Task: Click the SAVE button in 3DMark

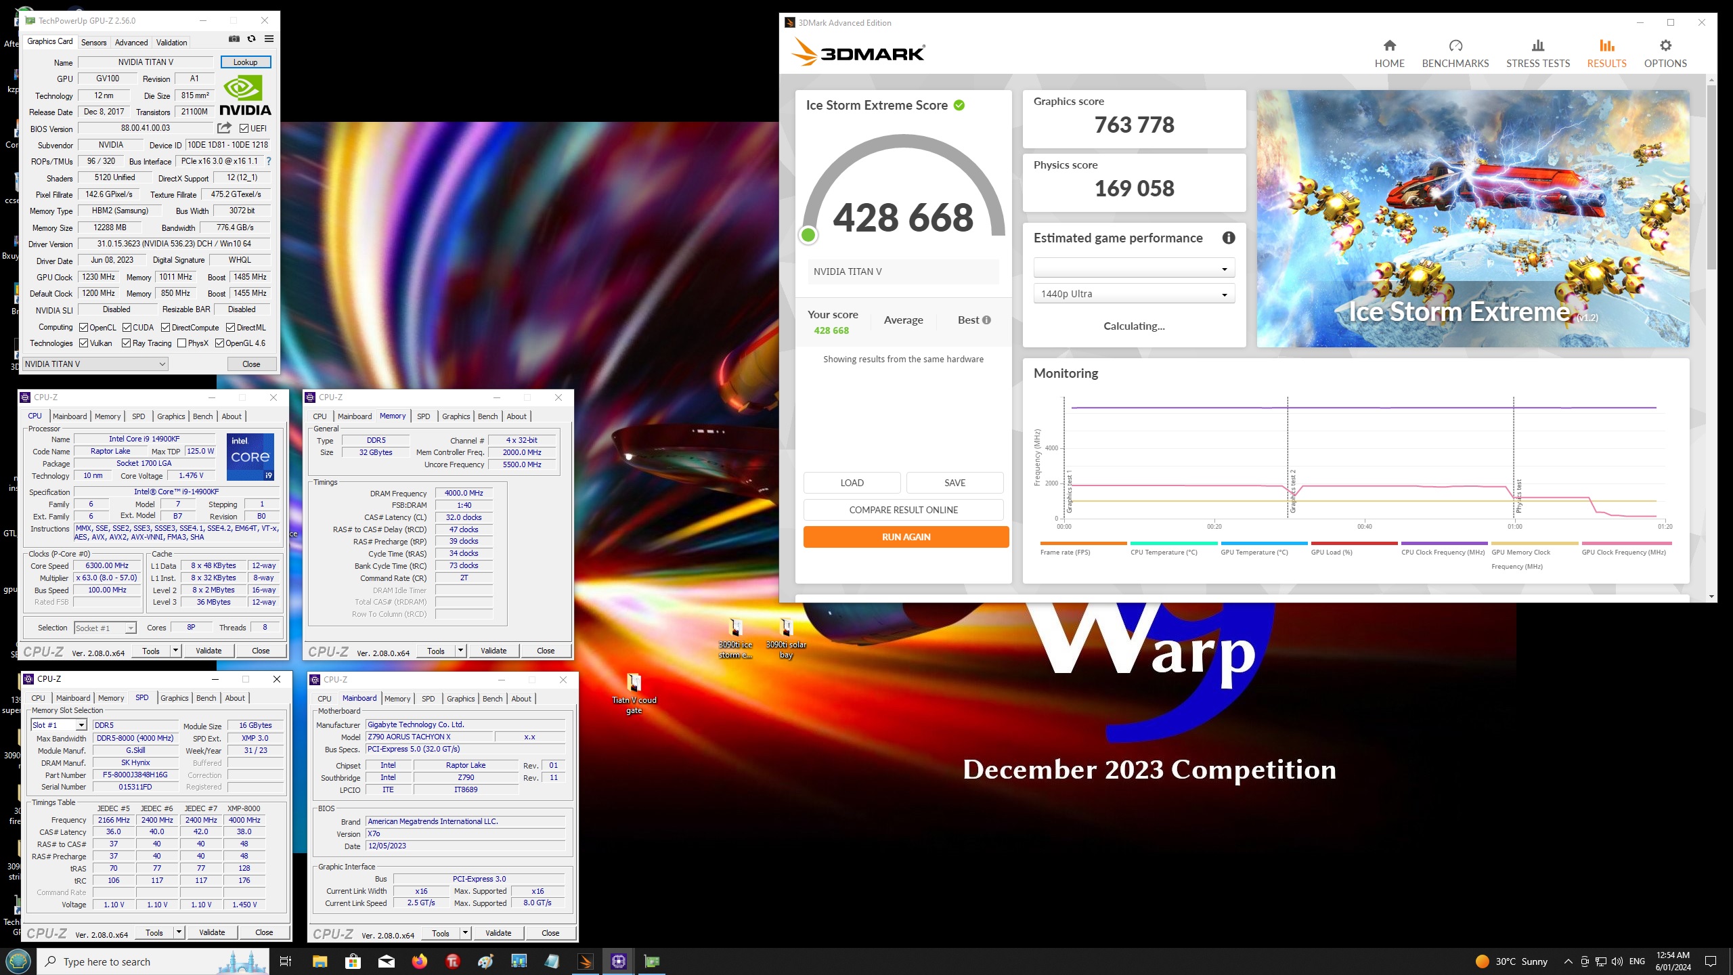Action: point(955,483)
